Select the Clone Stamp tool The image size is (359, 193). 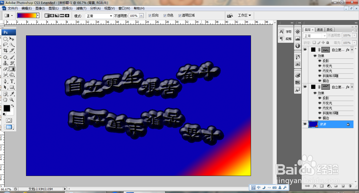[x=5, y=63]
